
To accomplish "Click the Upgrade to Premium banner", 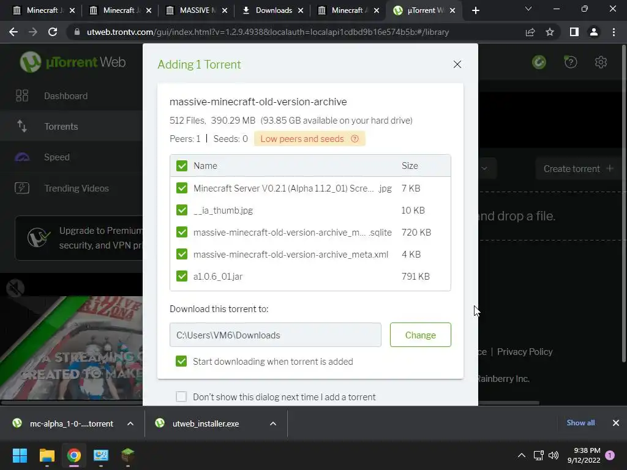I will pyautogui.click(x=79, y=238).
